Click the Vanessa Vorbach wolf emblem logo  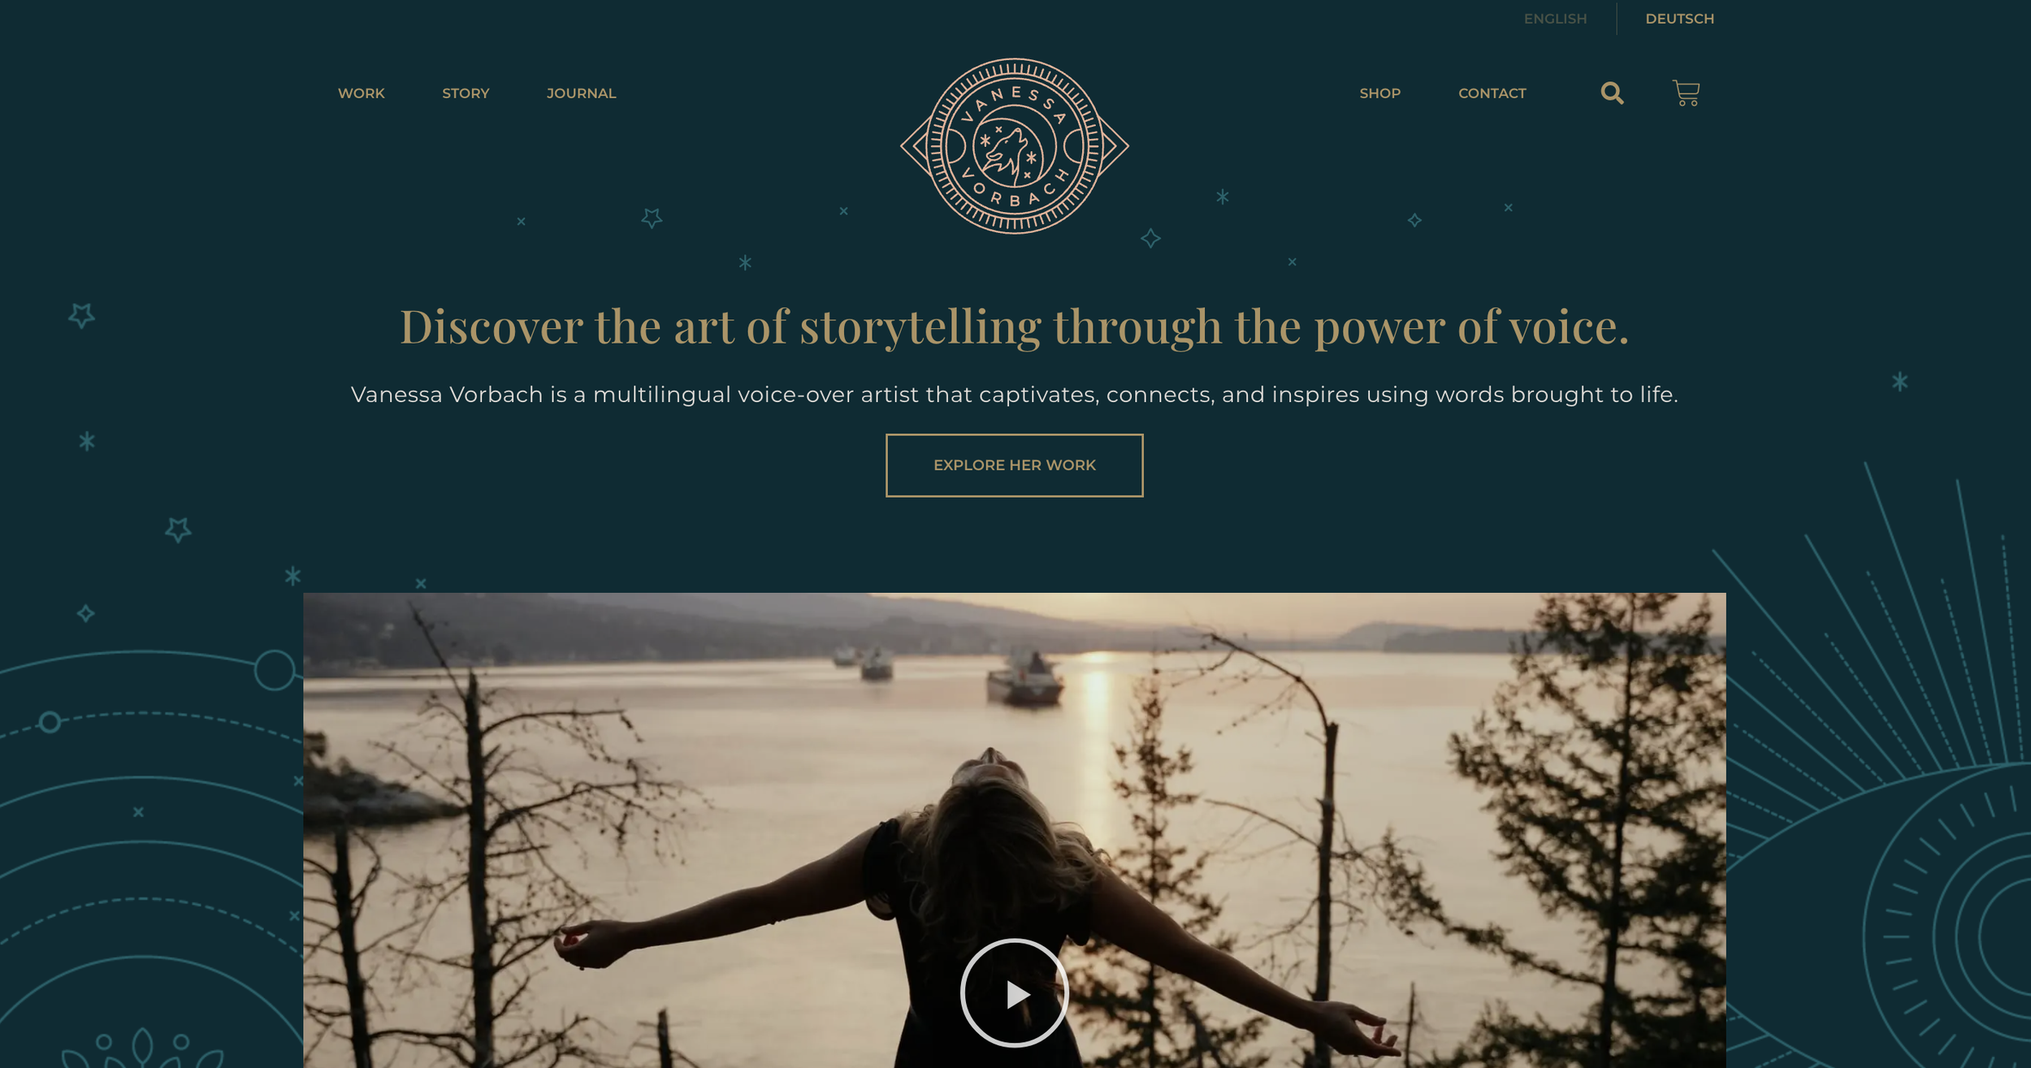click(1015, 146)
